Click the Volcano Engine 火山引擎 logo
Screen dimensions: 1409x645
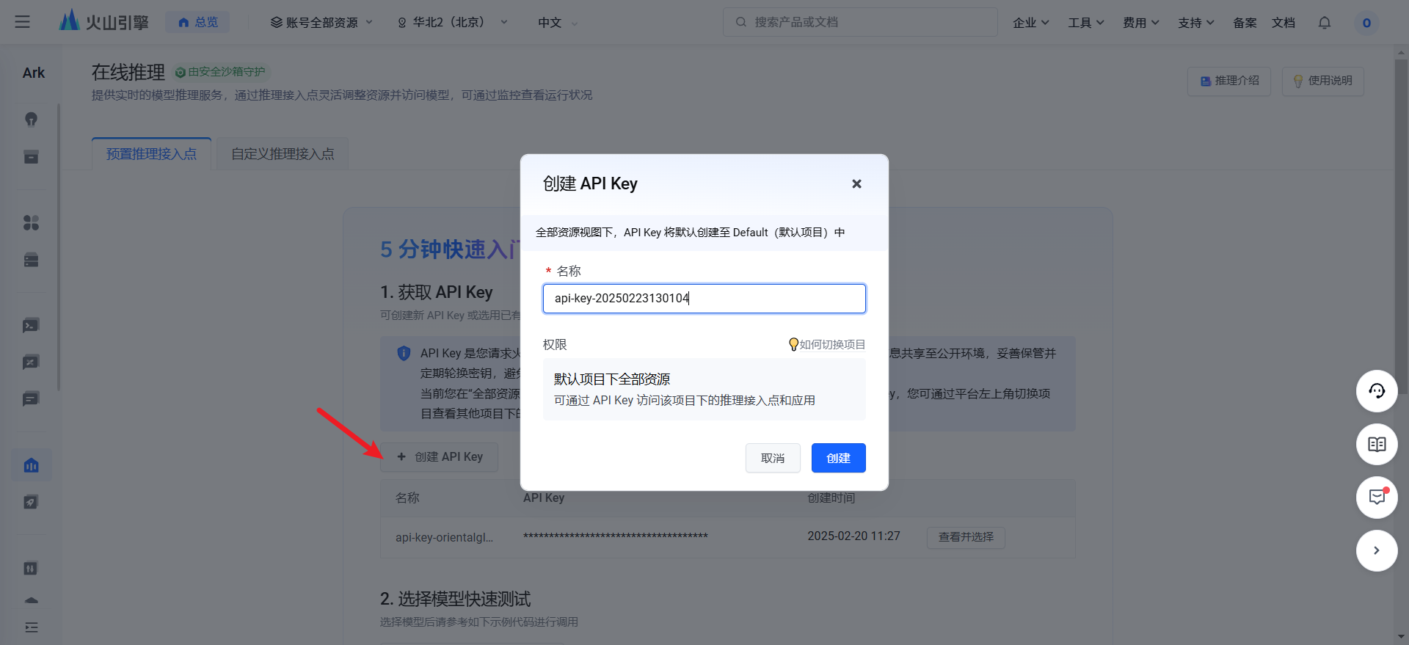tap(104, 22)
